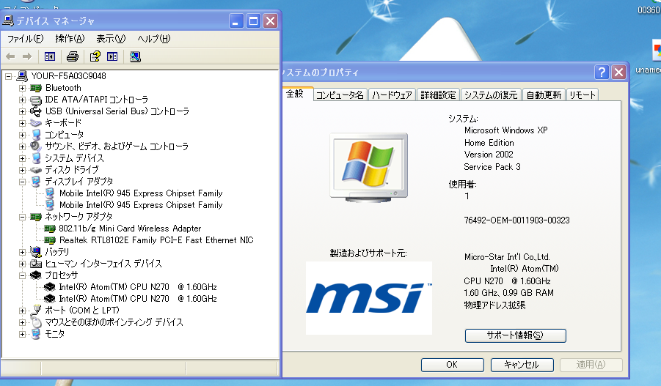Switch to the システムの復元 tab

[491, 95]
